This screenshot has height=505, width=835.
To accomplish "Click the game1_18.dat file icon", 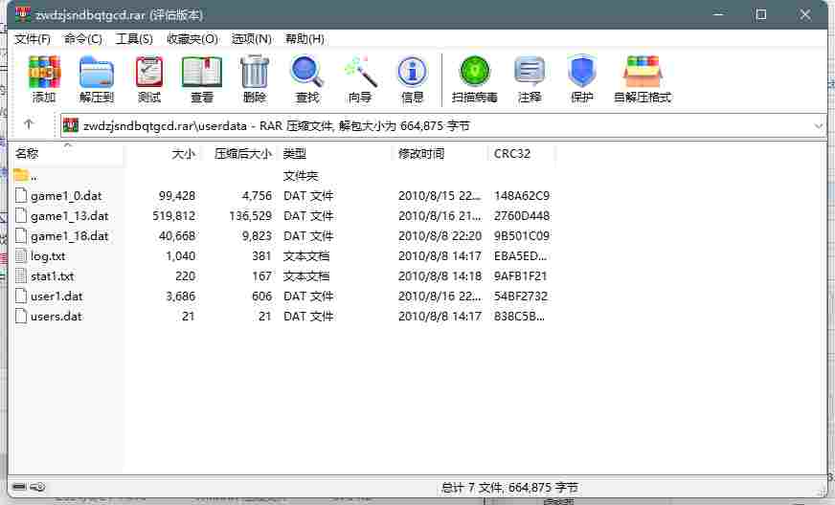I will coord(21,235).
